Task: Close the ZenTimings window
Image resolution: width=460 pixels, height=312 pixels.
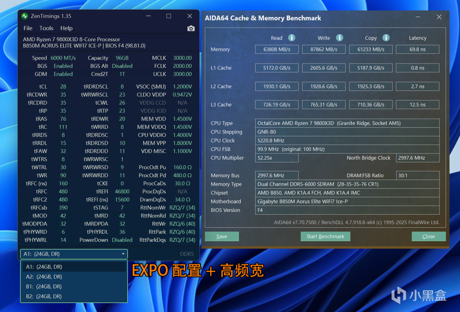Action: [190, 16]
